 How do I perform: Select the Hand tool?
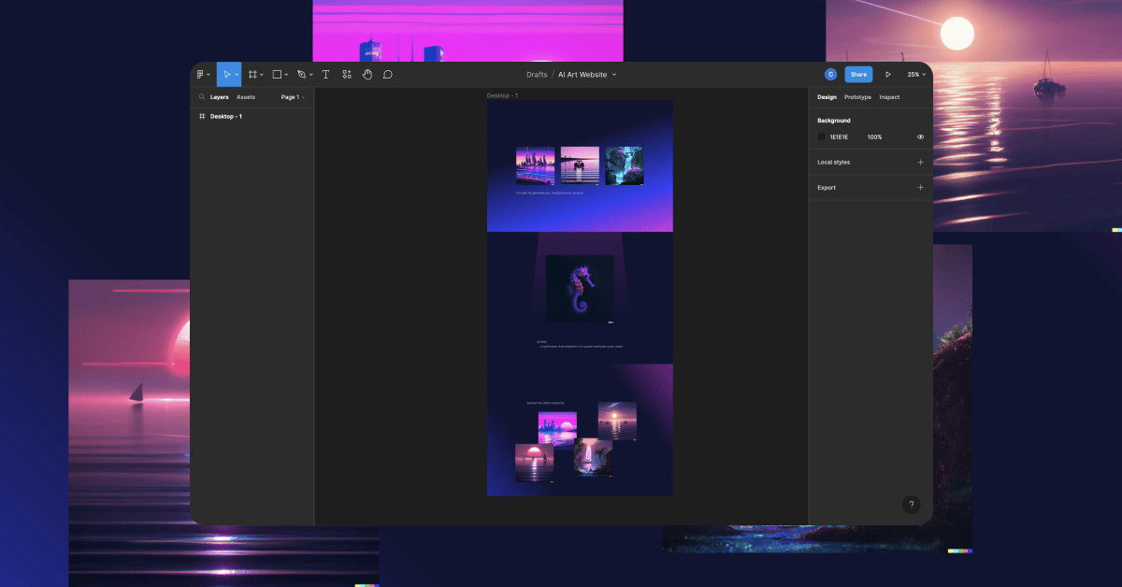[x=367, y=74]
